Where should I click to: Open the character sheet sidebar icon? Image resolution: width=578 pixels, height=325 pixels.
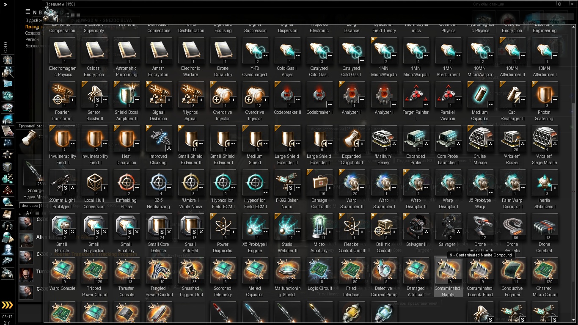coord(8,60)
